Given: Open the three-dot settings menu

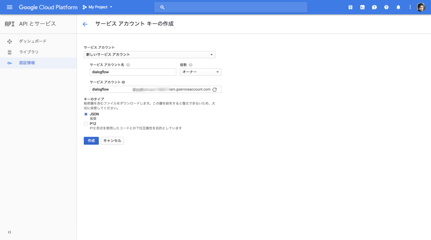Looking at the screenshot, I should (x=410, y=8).
